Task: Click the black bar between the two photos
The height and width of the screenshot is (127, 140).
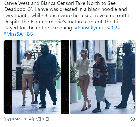Action: (65, 77)
